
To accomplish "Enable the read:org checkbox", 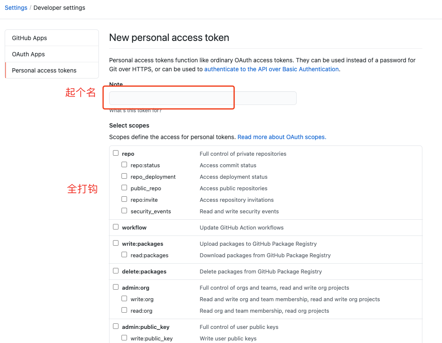I will point(124,310).
